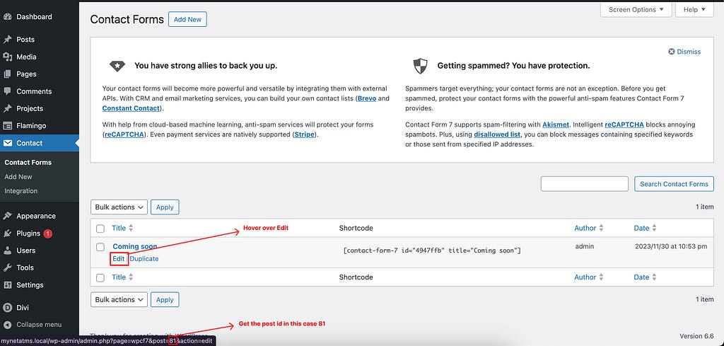
Task: Select the Comments speech bubble icon
Action: coord(7,91)
